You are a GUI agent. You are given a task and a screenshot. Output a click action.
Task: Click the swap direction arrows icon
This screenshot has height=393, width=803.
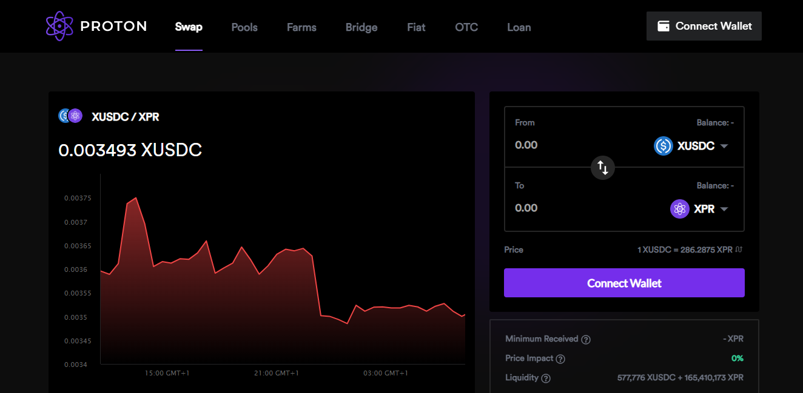pos(603,168)
